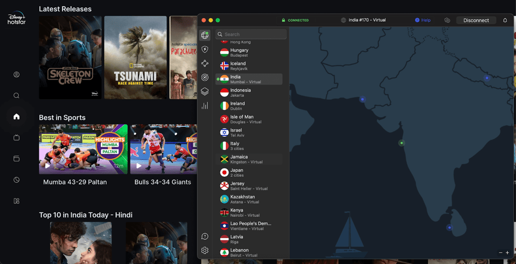Select Kazakhstan Astana server
This screenshot has height=264, width=516.
click(249, 199)
